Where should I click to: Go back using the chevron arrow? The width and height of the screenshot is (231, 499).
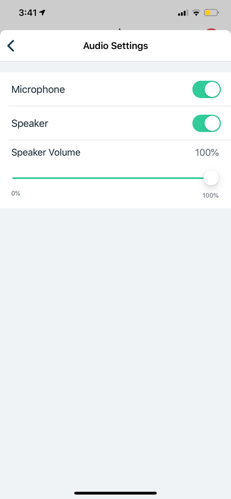coord(11,46)
